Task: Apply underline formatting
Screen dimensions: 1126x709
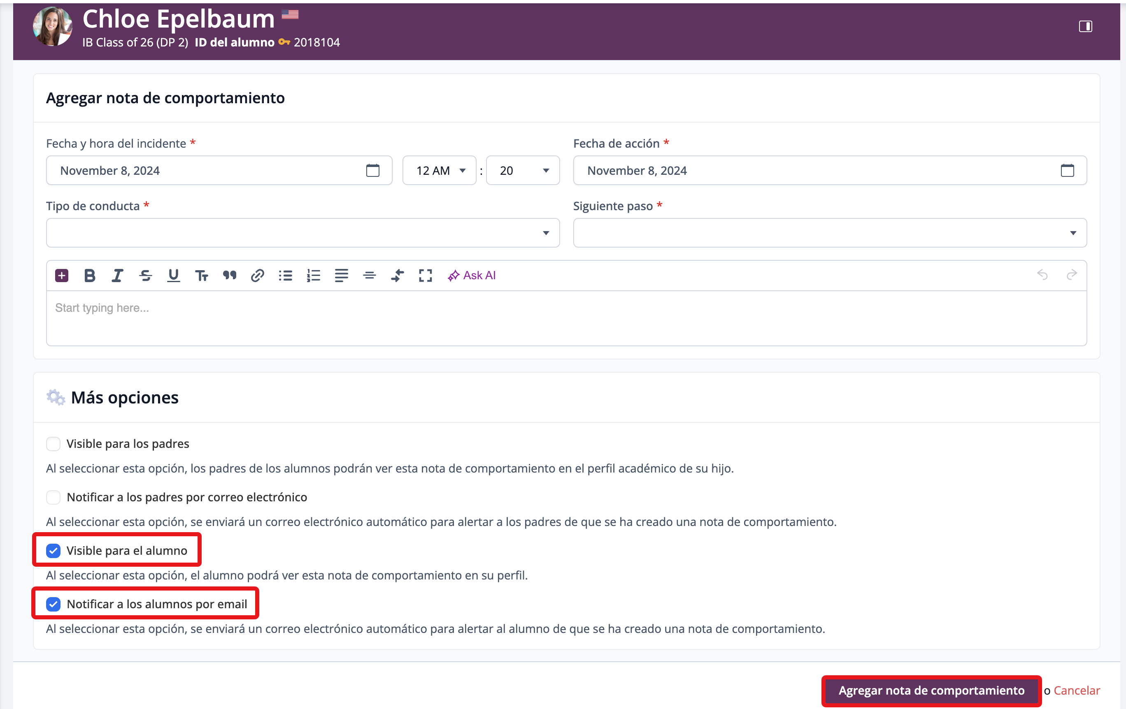Action: tap(174, 276)
